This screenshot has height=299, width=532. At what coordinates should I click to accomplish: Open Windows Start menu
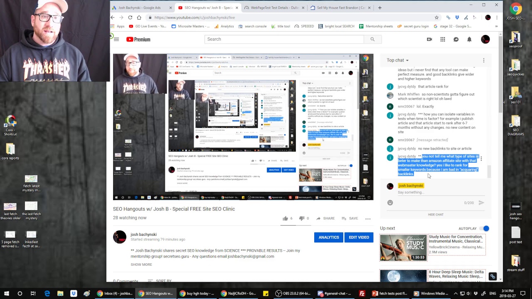pyautogui.click(x=6, y=294)
